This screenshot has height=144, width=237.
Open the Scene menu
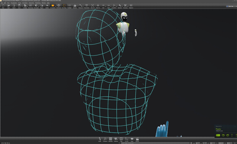tap(20, 3)
